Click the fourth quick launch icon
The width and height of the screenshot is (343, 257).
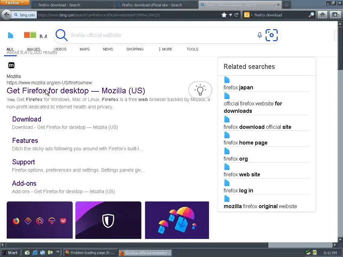pos(50,253)
